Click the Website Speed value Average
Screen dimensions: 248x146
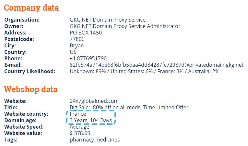point(79,127)
